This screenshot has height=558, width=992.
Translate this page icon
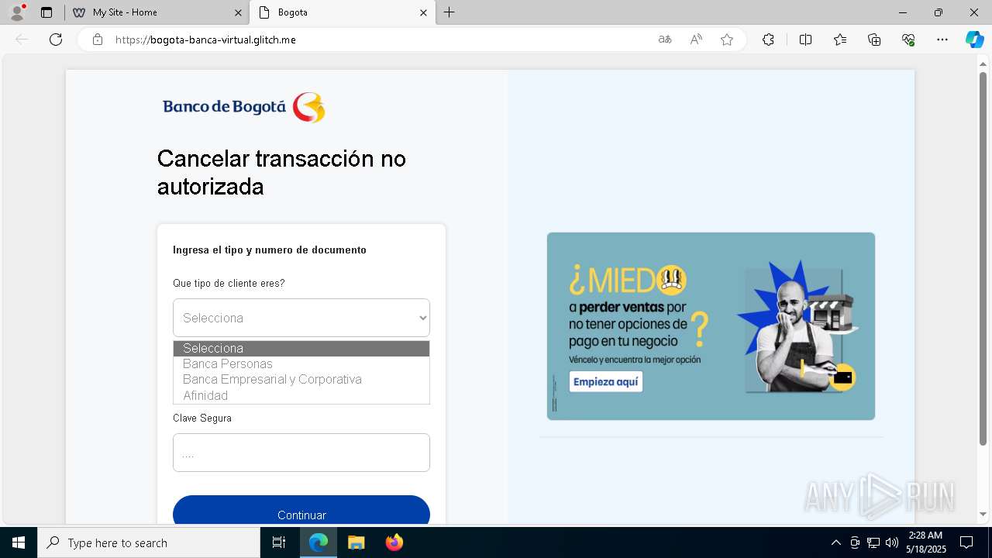coord(665,40)
